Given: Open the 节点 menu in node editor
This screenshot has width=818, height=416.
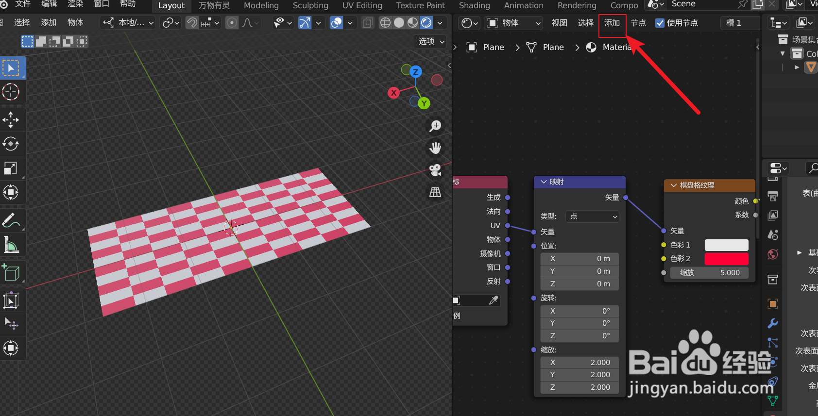Looking at the screenshot, I should [x=638, y=23].
